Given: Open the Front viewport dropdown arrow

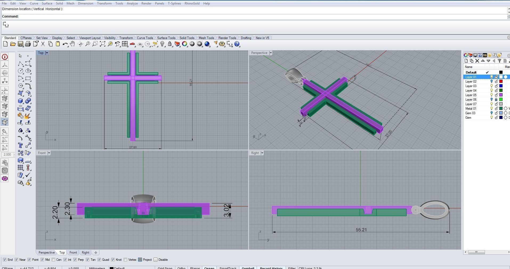Looking at the screenshot, I should tap(49, 153).
